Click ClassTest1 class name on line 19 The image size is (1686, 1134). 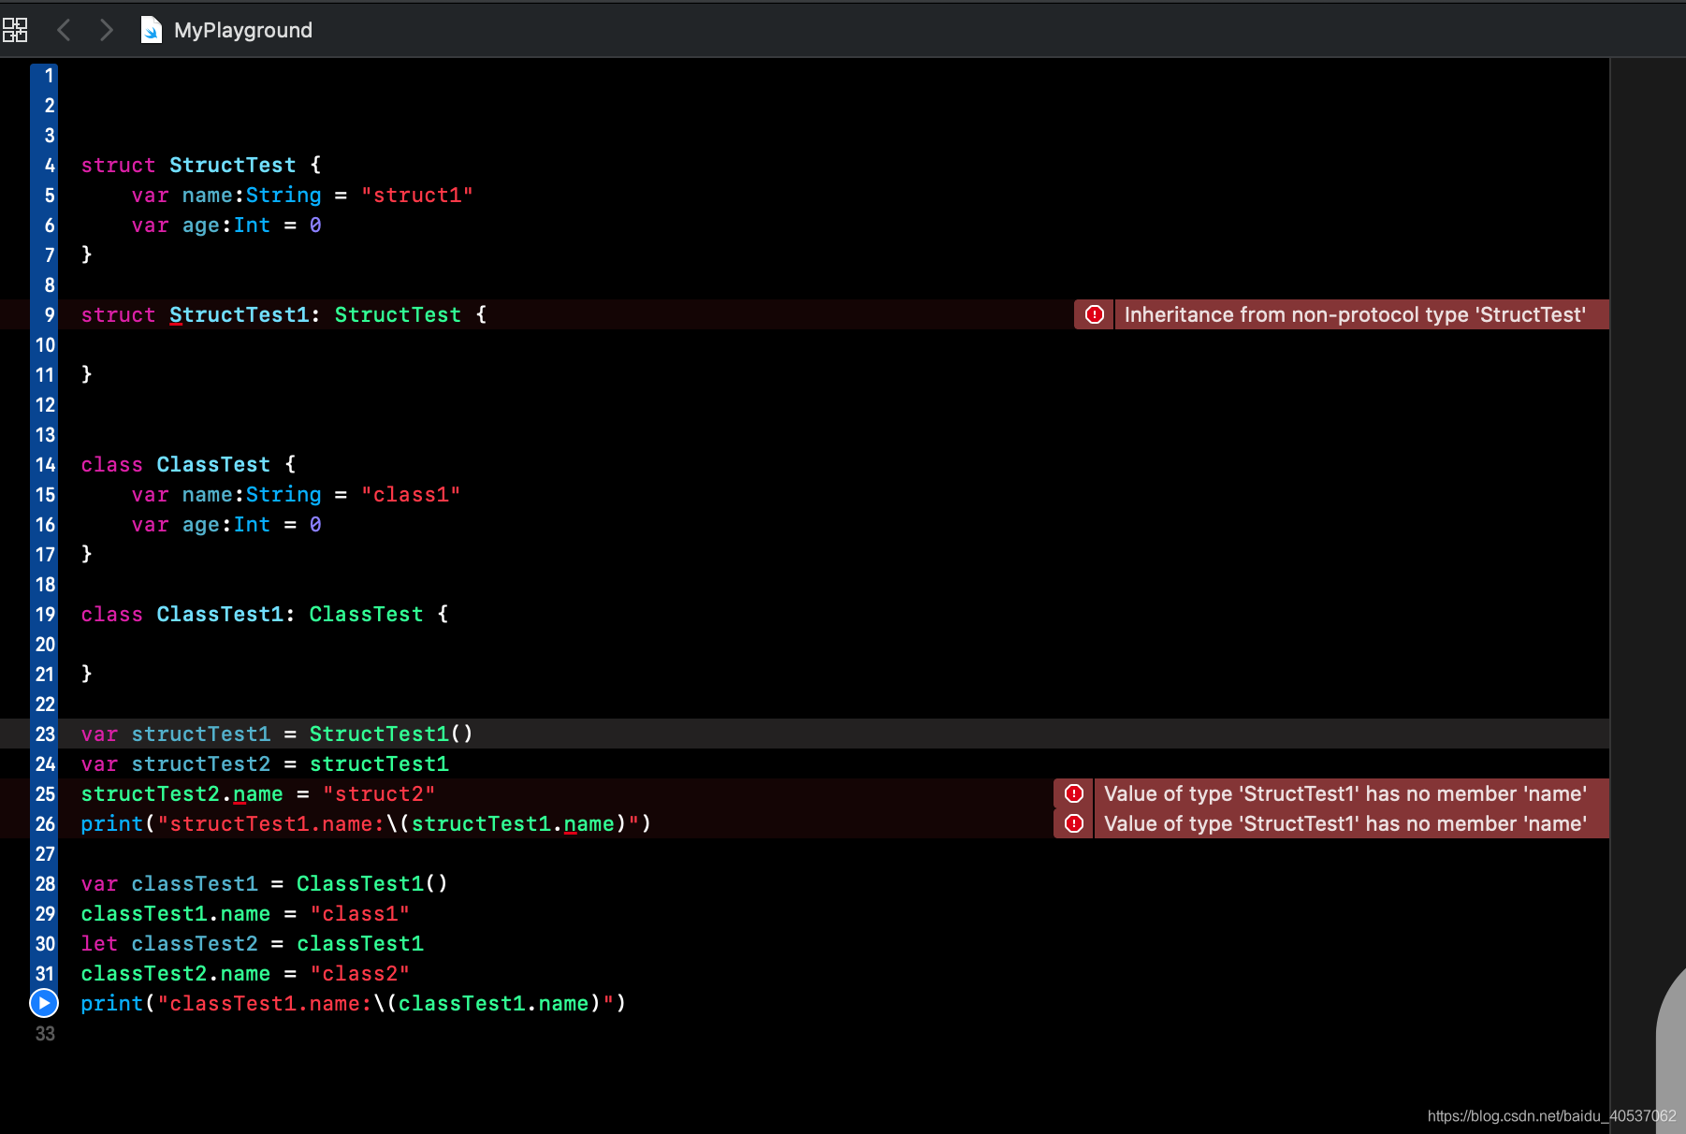coord(220,615)
